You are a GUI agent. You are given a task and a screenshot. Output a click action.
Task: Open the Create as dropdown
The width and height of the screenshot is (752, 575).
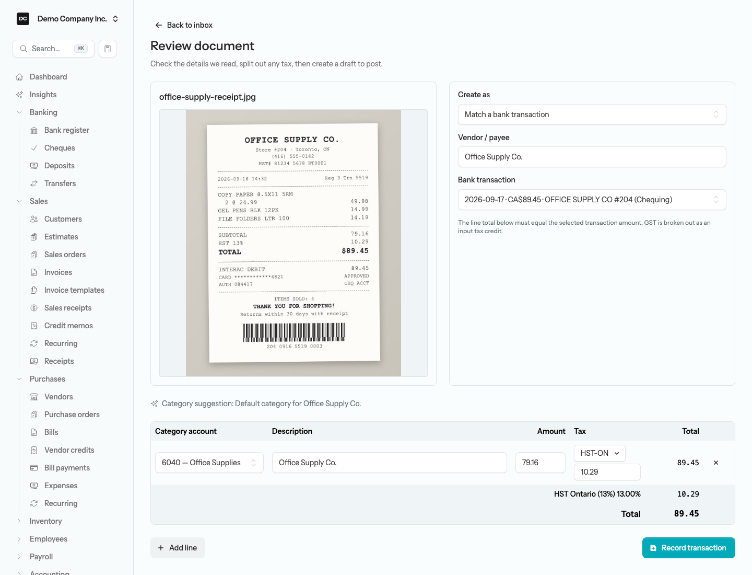(592, 114)
